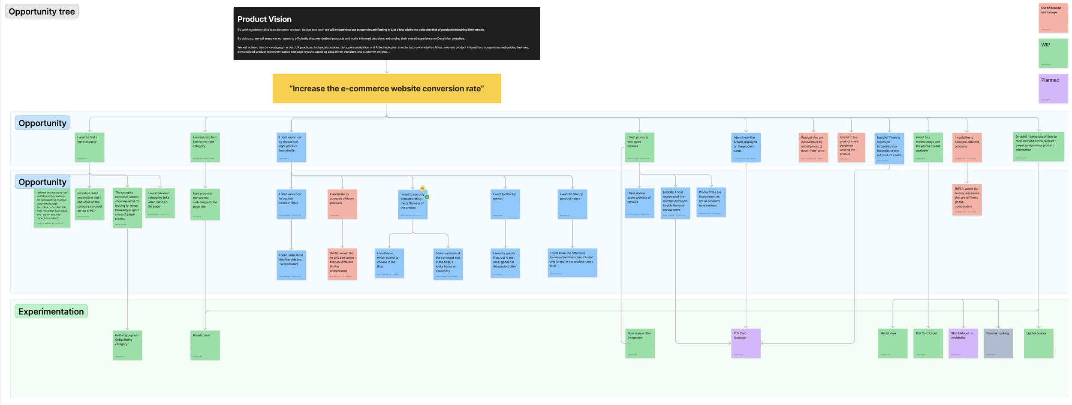Click "I see products that are not matching" sticky
Screen dimensions: 1072x405
pyautogui.click(x=205, y=204)
